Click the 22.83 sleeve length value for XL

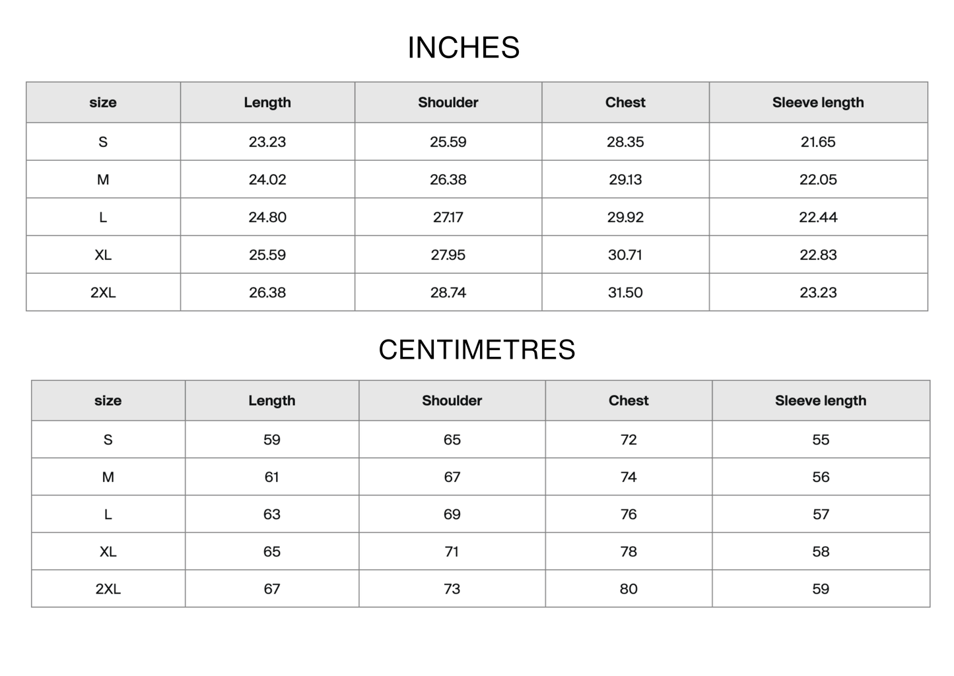point(818,255)
